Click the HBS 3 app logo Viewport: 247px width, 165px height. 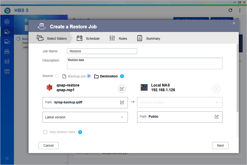click(x=7, y=10)
